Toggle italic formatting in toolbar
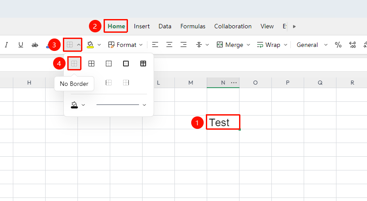Viewport: 367px width, 201px height. (x=6, y=45)
